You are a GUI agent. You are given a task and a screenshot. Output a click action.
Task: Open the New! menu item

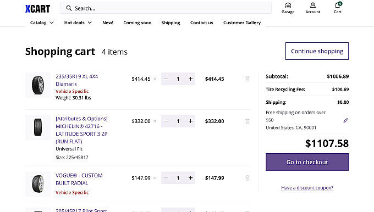coord(108,23)
